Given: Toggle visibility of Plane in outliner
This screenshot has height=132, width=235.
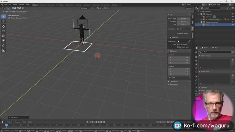Looking at the screenshot, I should click(233, 25).
